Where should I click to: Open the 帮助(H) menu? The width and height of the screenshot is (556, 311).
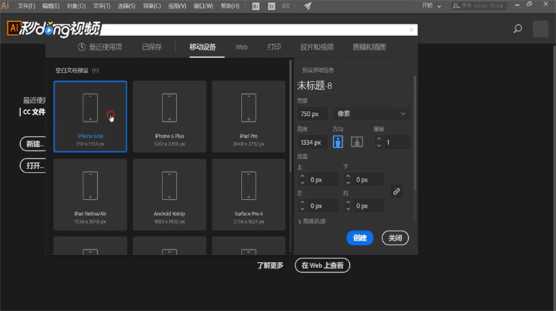(230, 6)
